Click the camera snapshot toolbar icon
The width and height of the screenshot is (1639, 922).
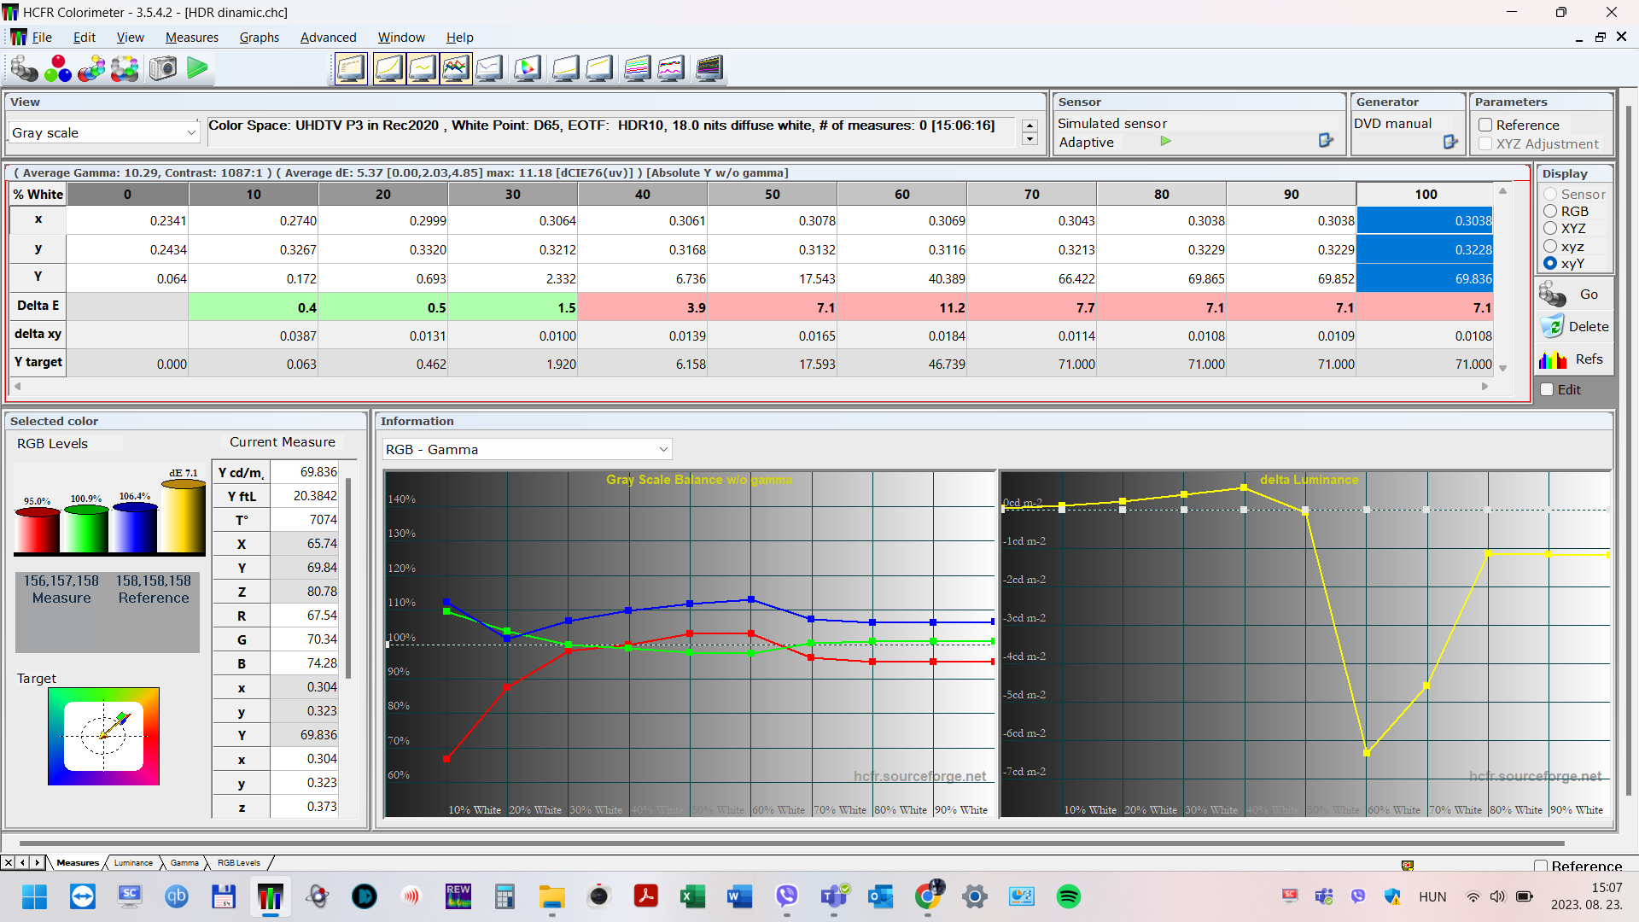tap(162, 68)
